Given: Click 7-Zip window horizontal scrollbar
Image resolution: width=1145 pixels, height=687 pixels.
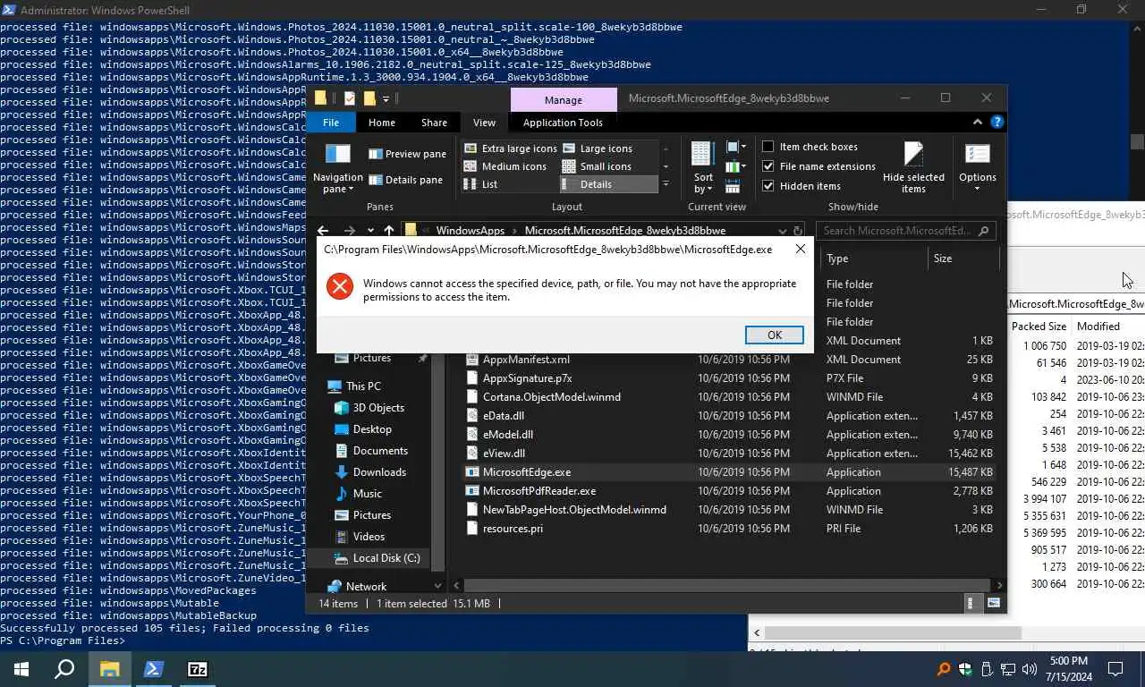Looking at the screenshot, I should [893, 632].
